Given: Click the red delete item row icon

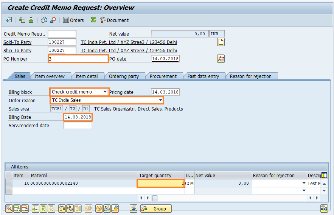Looking at the screenshot, I should click(25, 209).
